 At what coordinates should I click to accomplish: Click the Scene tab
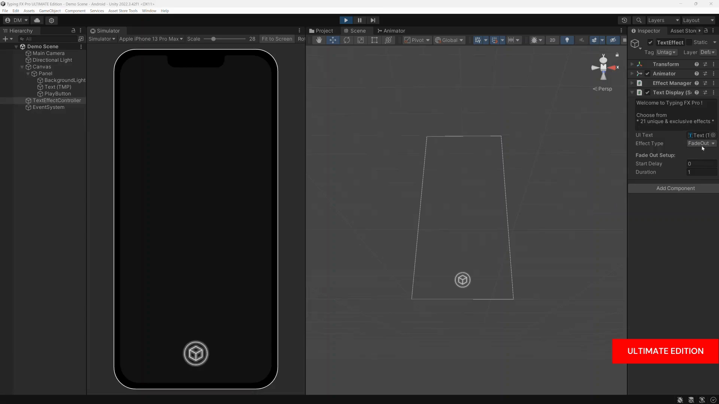(358, 31)
